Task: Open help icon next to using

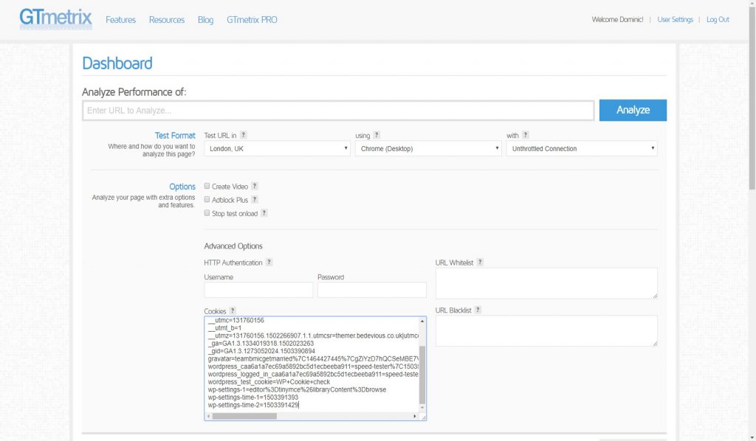Action: tap(377, 135)
